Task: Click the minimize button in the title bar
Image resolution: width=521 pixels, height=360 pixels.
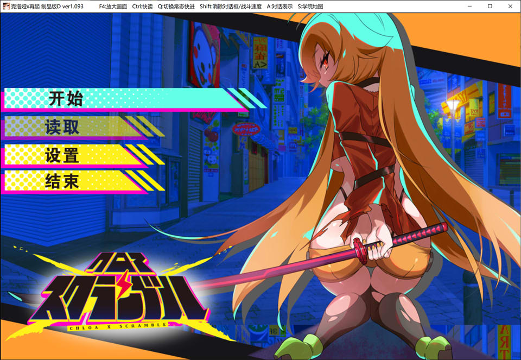Action: pyautogui.click(x=470, y=6)
